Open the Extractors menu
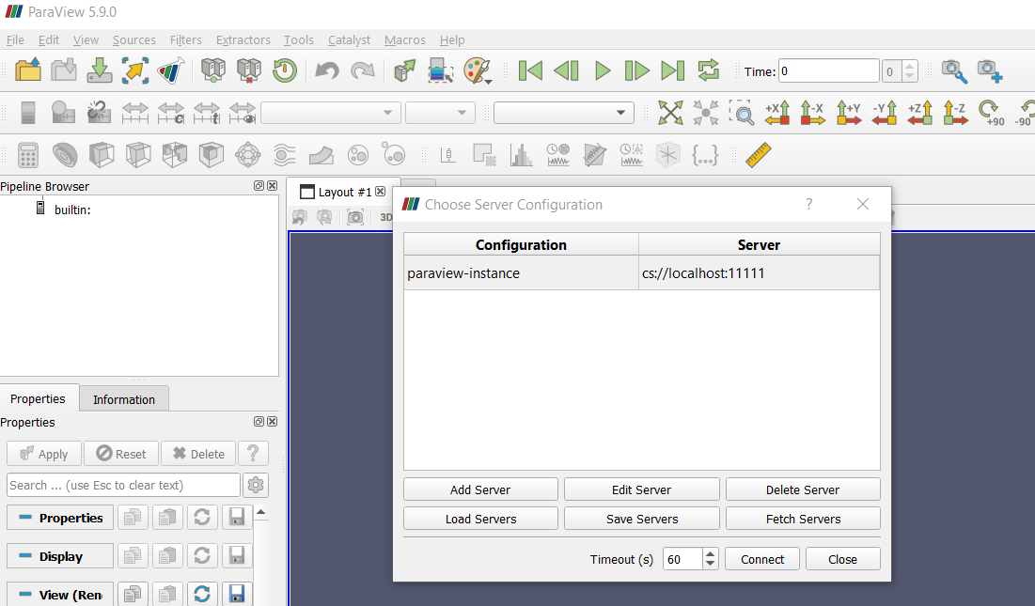 (243, 40)
